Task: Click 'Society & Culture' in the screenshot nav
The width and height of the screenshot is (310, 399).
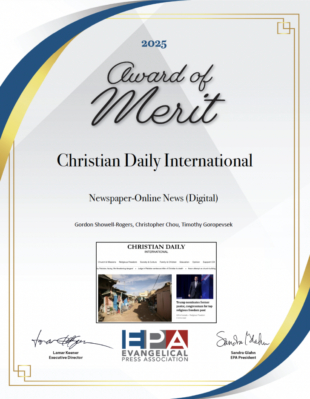Action: pos(148,262)
